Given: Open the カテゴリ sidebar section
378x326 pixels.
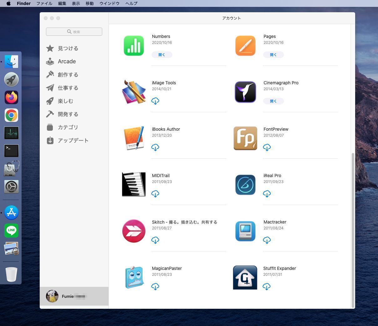Looking at the screenshot, I should 68,127.
